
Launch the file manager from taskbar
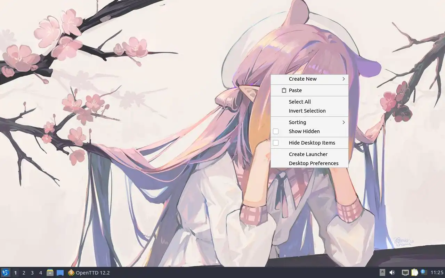[x=50, y=273]
